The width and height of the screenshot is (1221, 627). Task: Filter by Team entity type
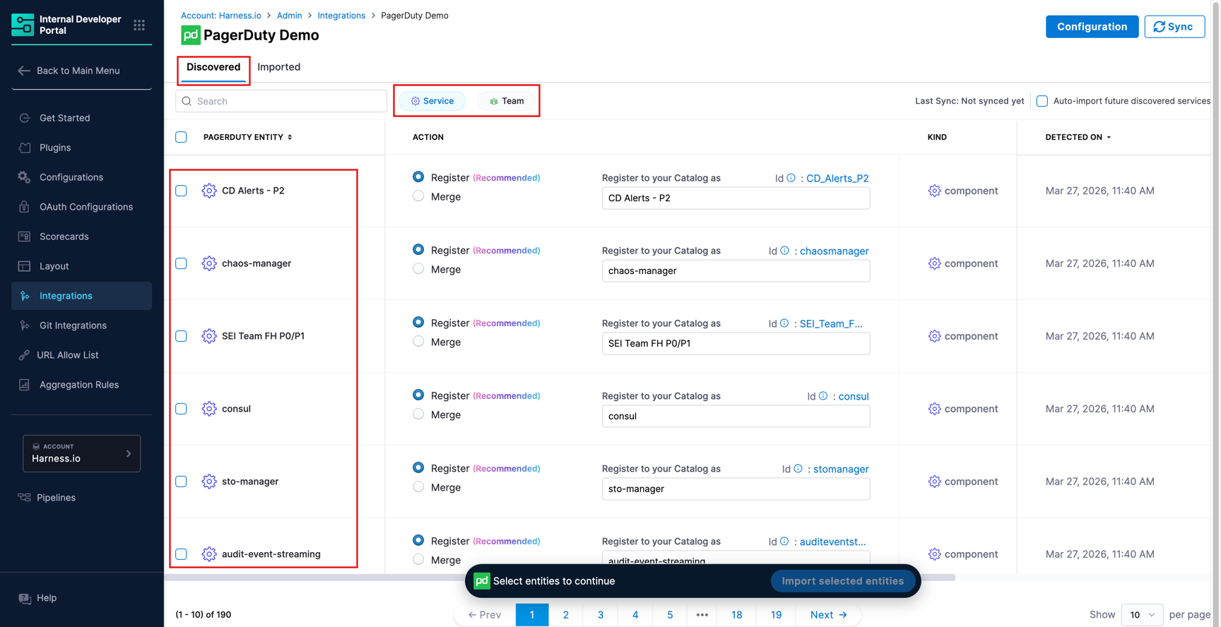coord(506,101)
